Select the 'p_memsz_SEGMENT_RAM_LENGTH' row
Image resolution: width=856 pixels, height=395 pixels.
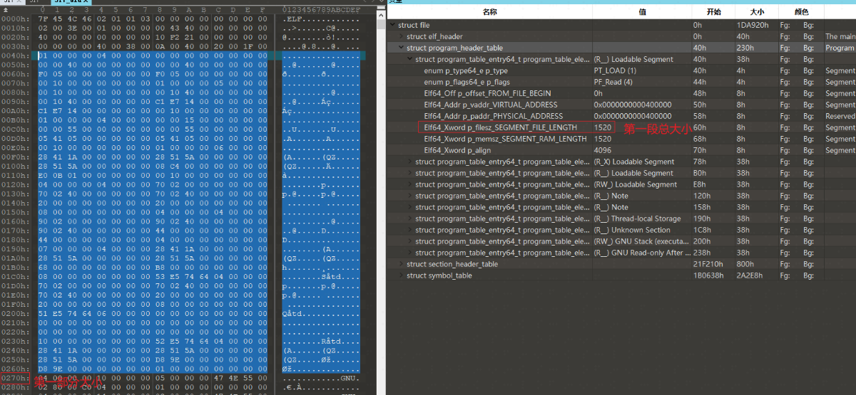(x=621, y=139)
